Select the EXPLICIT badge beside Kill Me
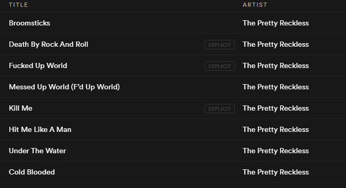This screenshot has width=346, height=188. 220,109
